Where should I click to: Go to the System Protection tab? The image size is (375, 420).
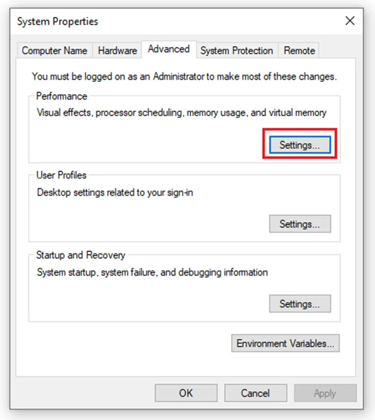[x=237, y=51]
